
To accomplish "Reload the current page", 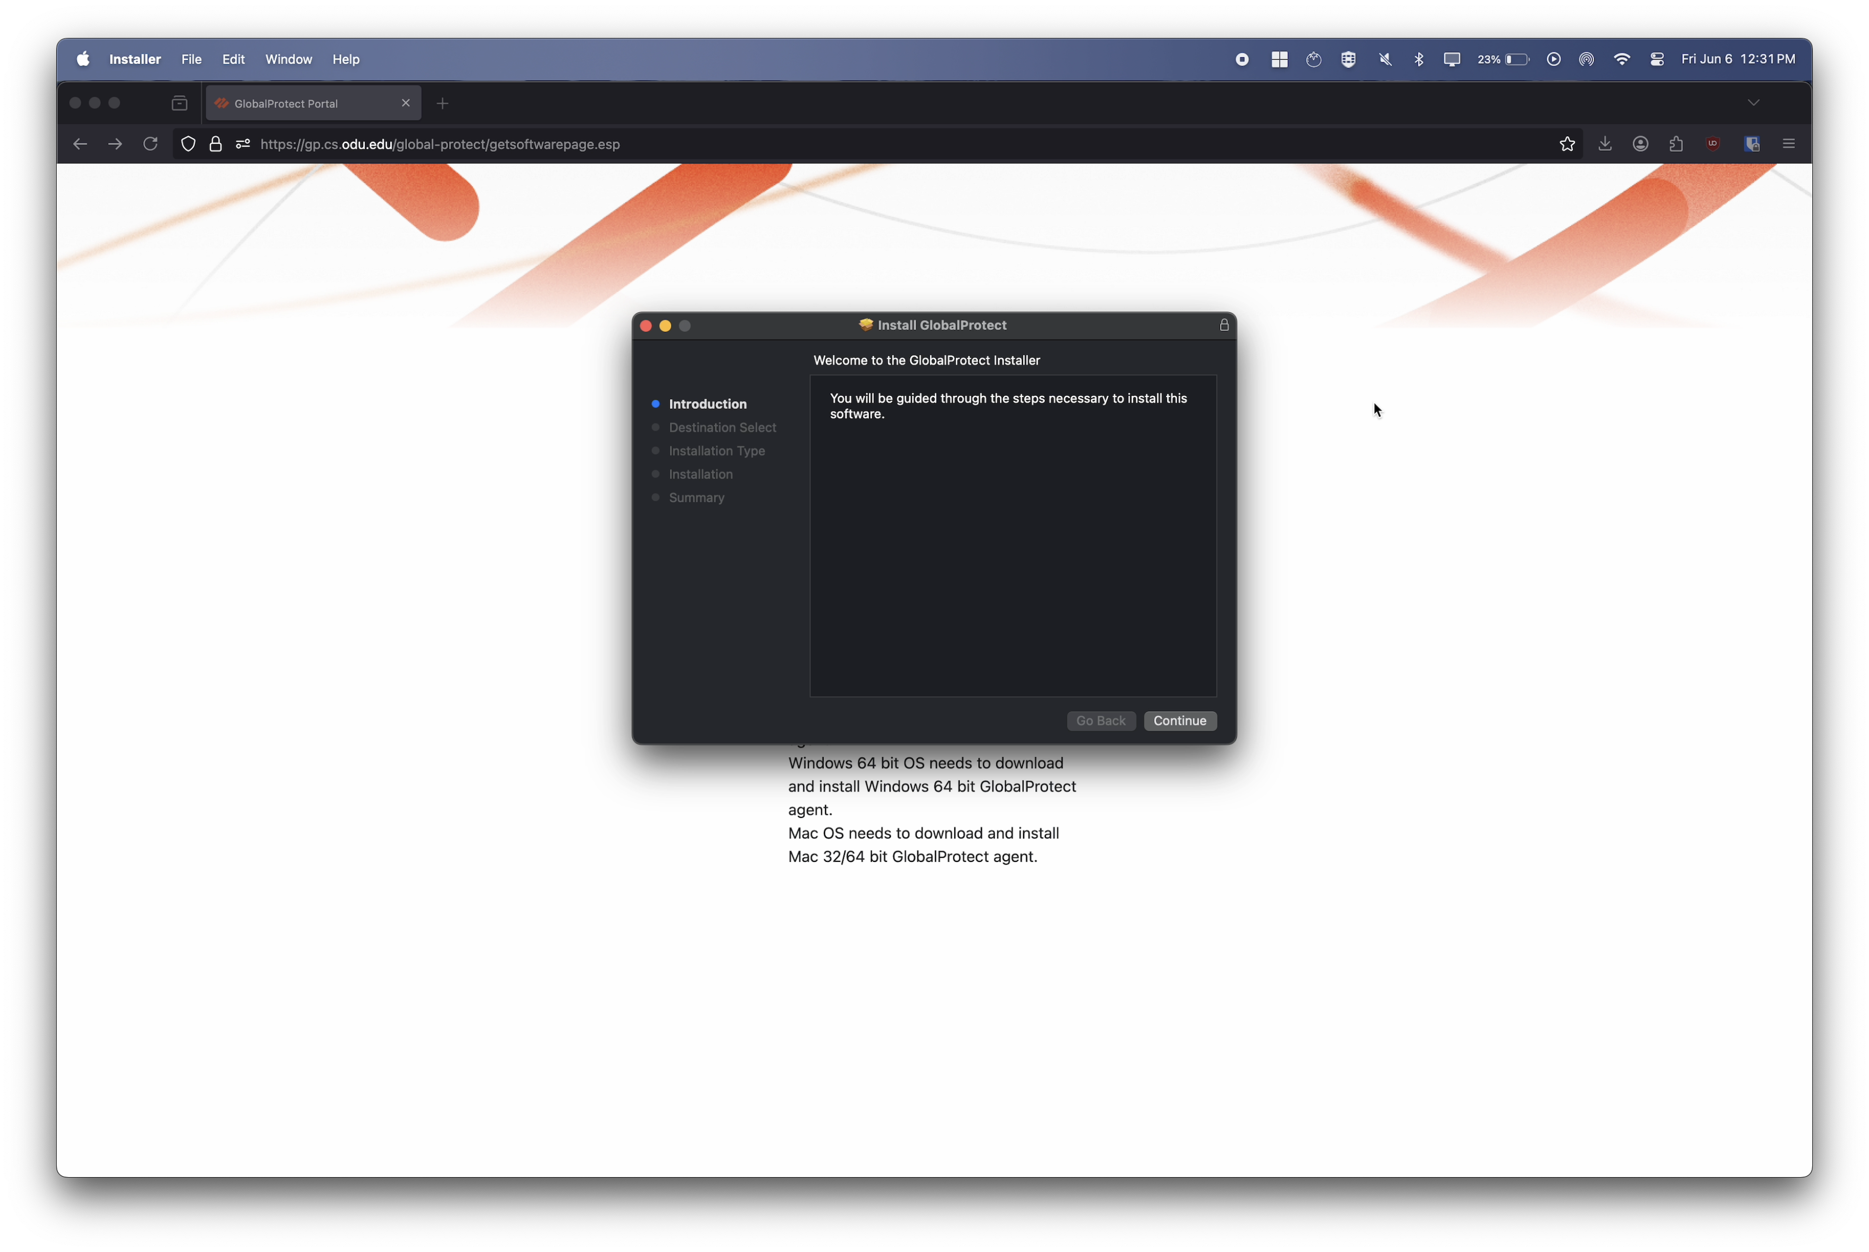I will pyautogui.click(x=150, y=144).
